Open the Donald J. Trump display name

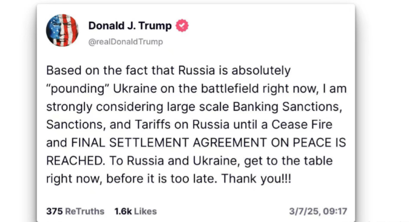click(x=130, y=26)
